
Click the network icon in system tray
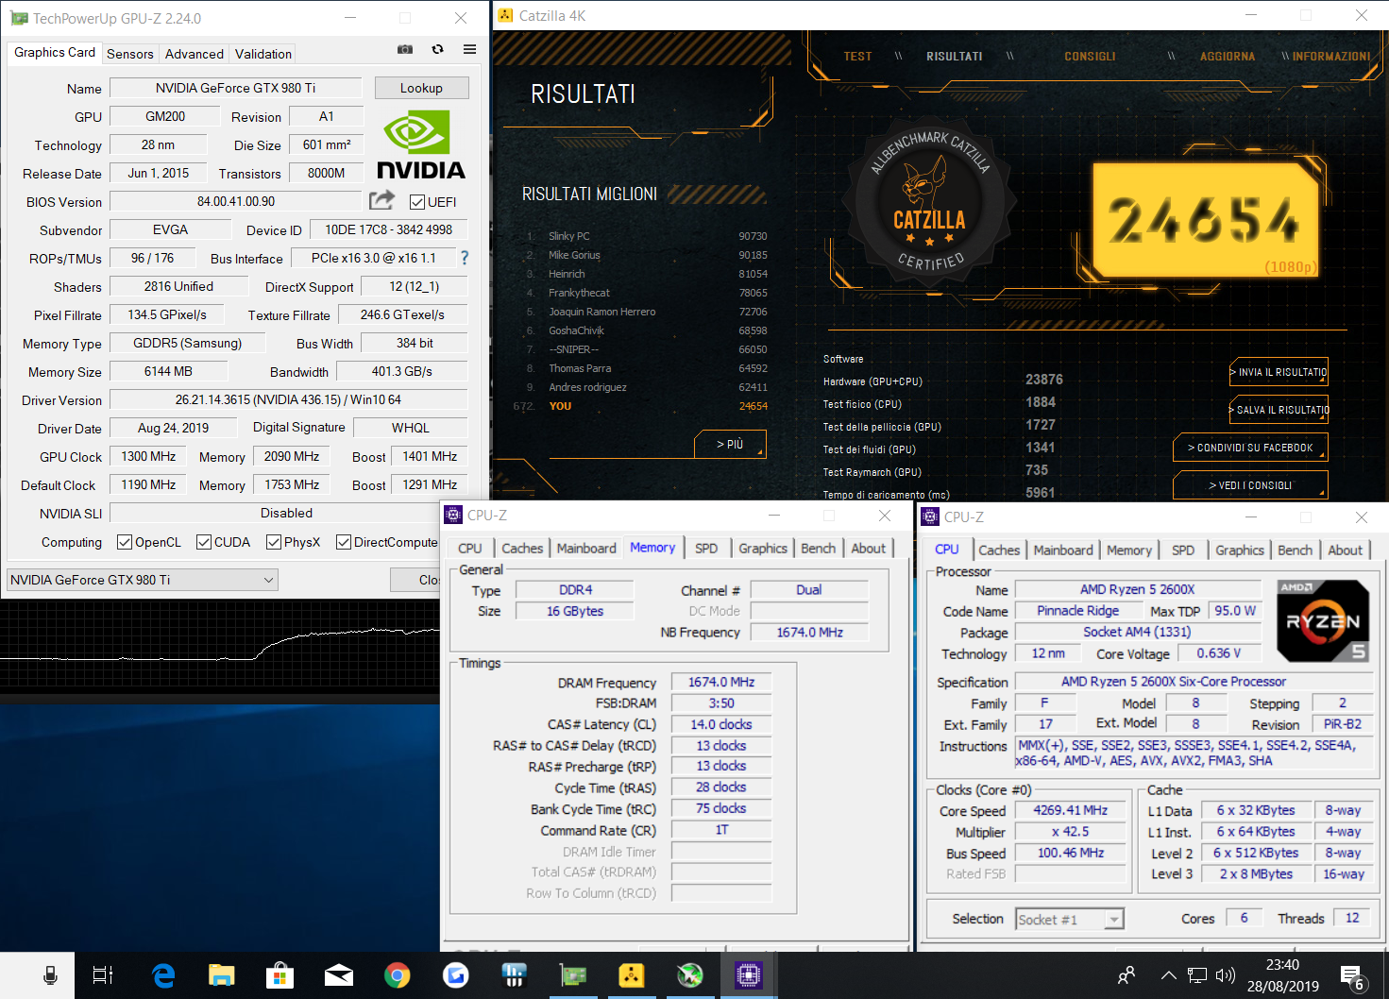pyautogui.click(x=1197, y=975)
